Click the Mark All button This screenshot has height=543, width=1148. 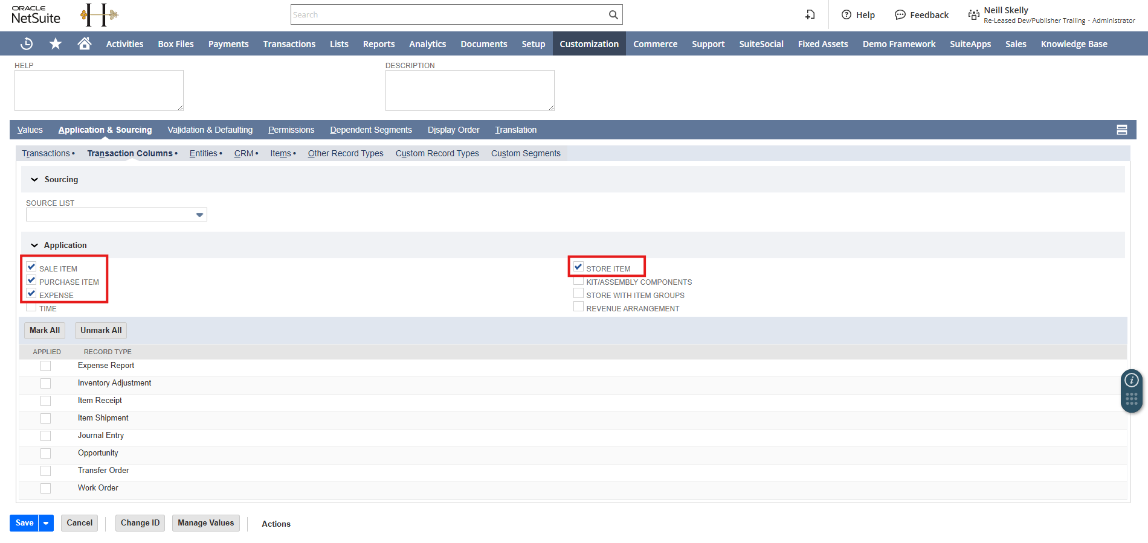[45, 330]
